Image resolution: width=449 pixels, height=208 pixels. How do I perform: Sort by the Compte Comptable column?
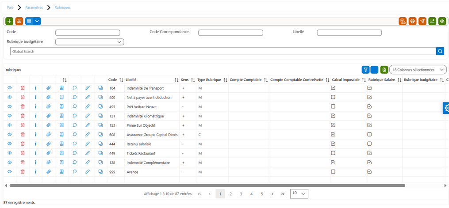point(266,80)
